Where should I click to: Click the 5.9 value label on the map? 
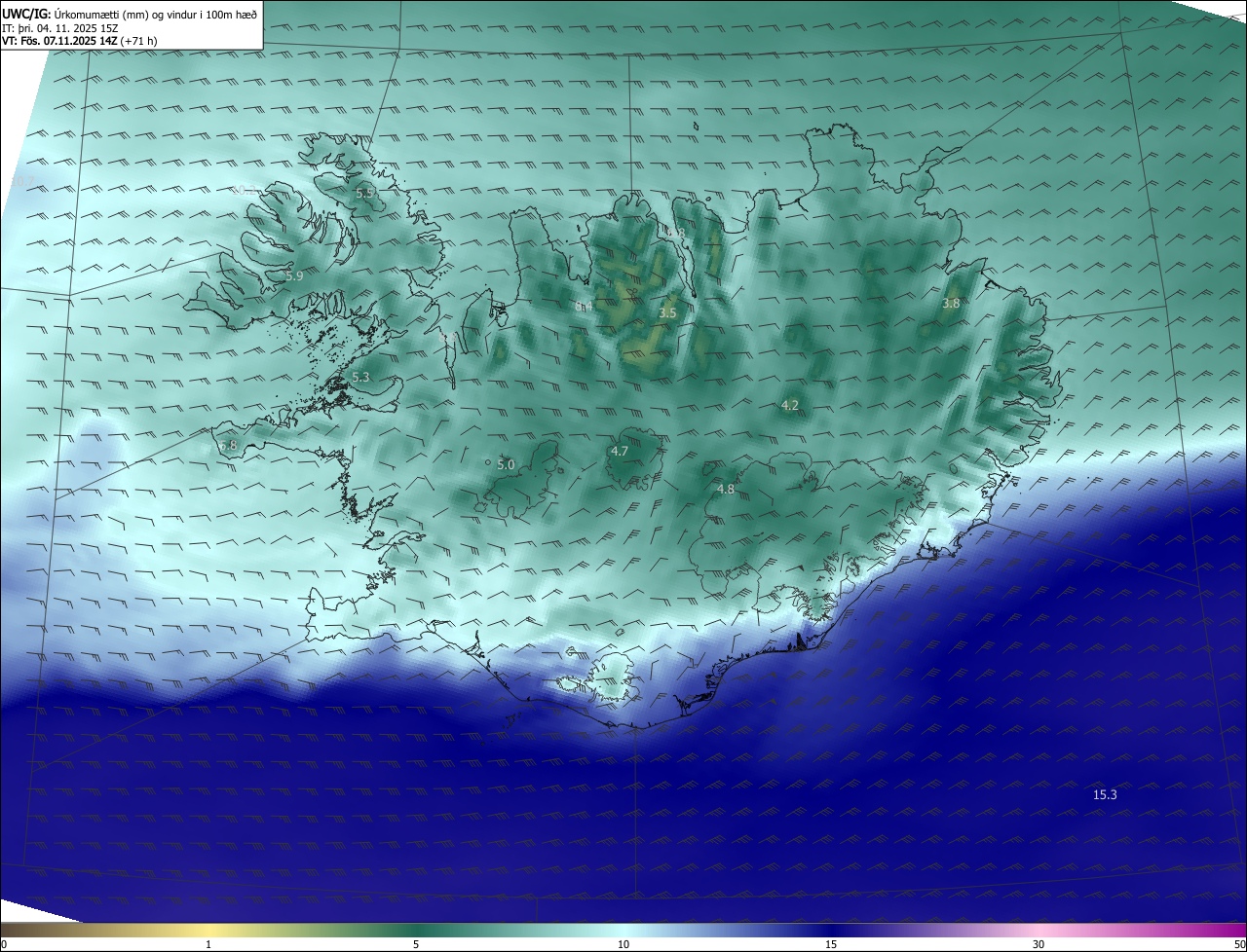294,276
